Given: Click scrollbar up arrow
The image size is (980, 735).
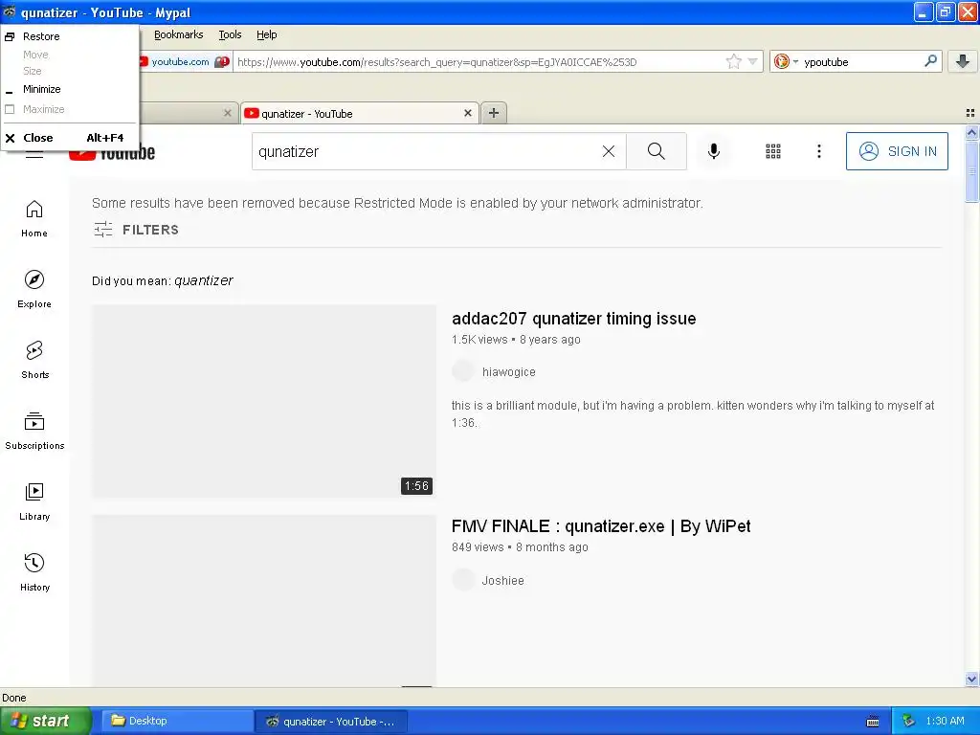Looking at the screenshot, I should tap(971, 132).
